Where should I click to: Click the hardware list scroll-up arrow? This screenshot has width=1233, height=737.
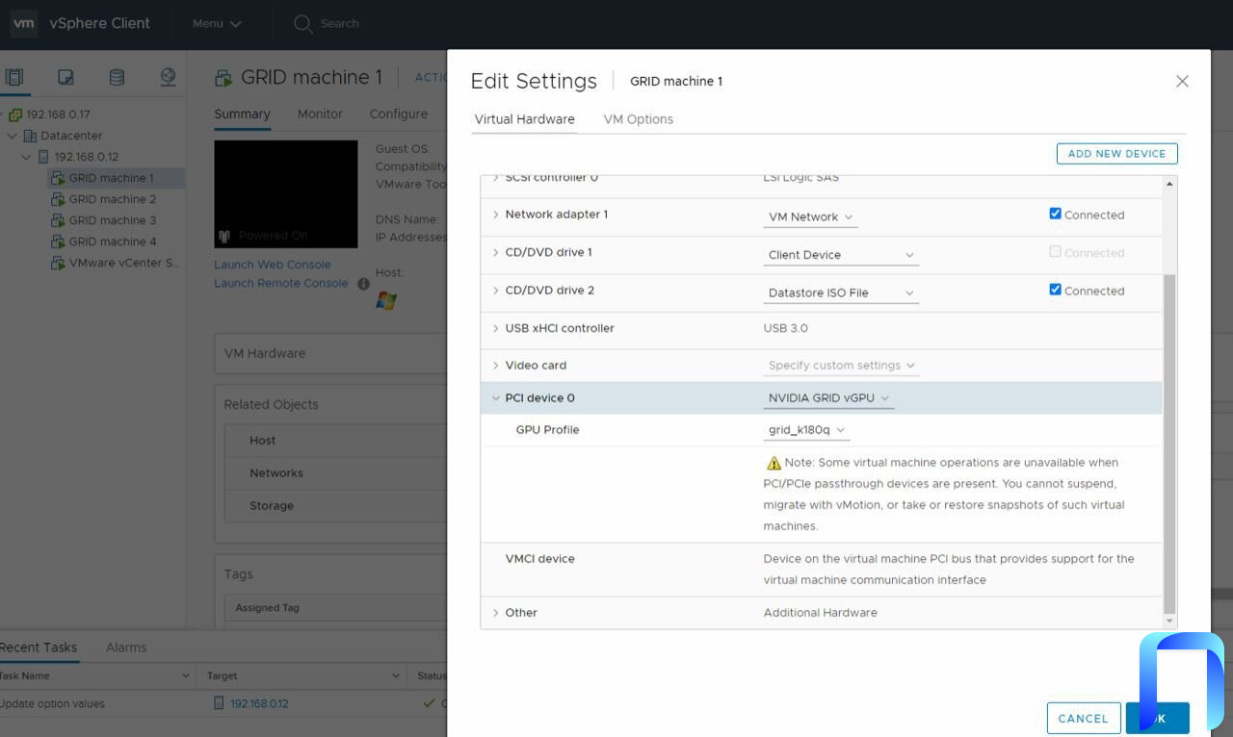point(1169,184)
